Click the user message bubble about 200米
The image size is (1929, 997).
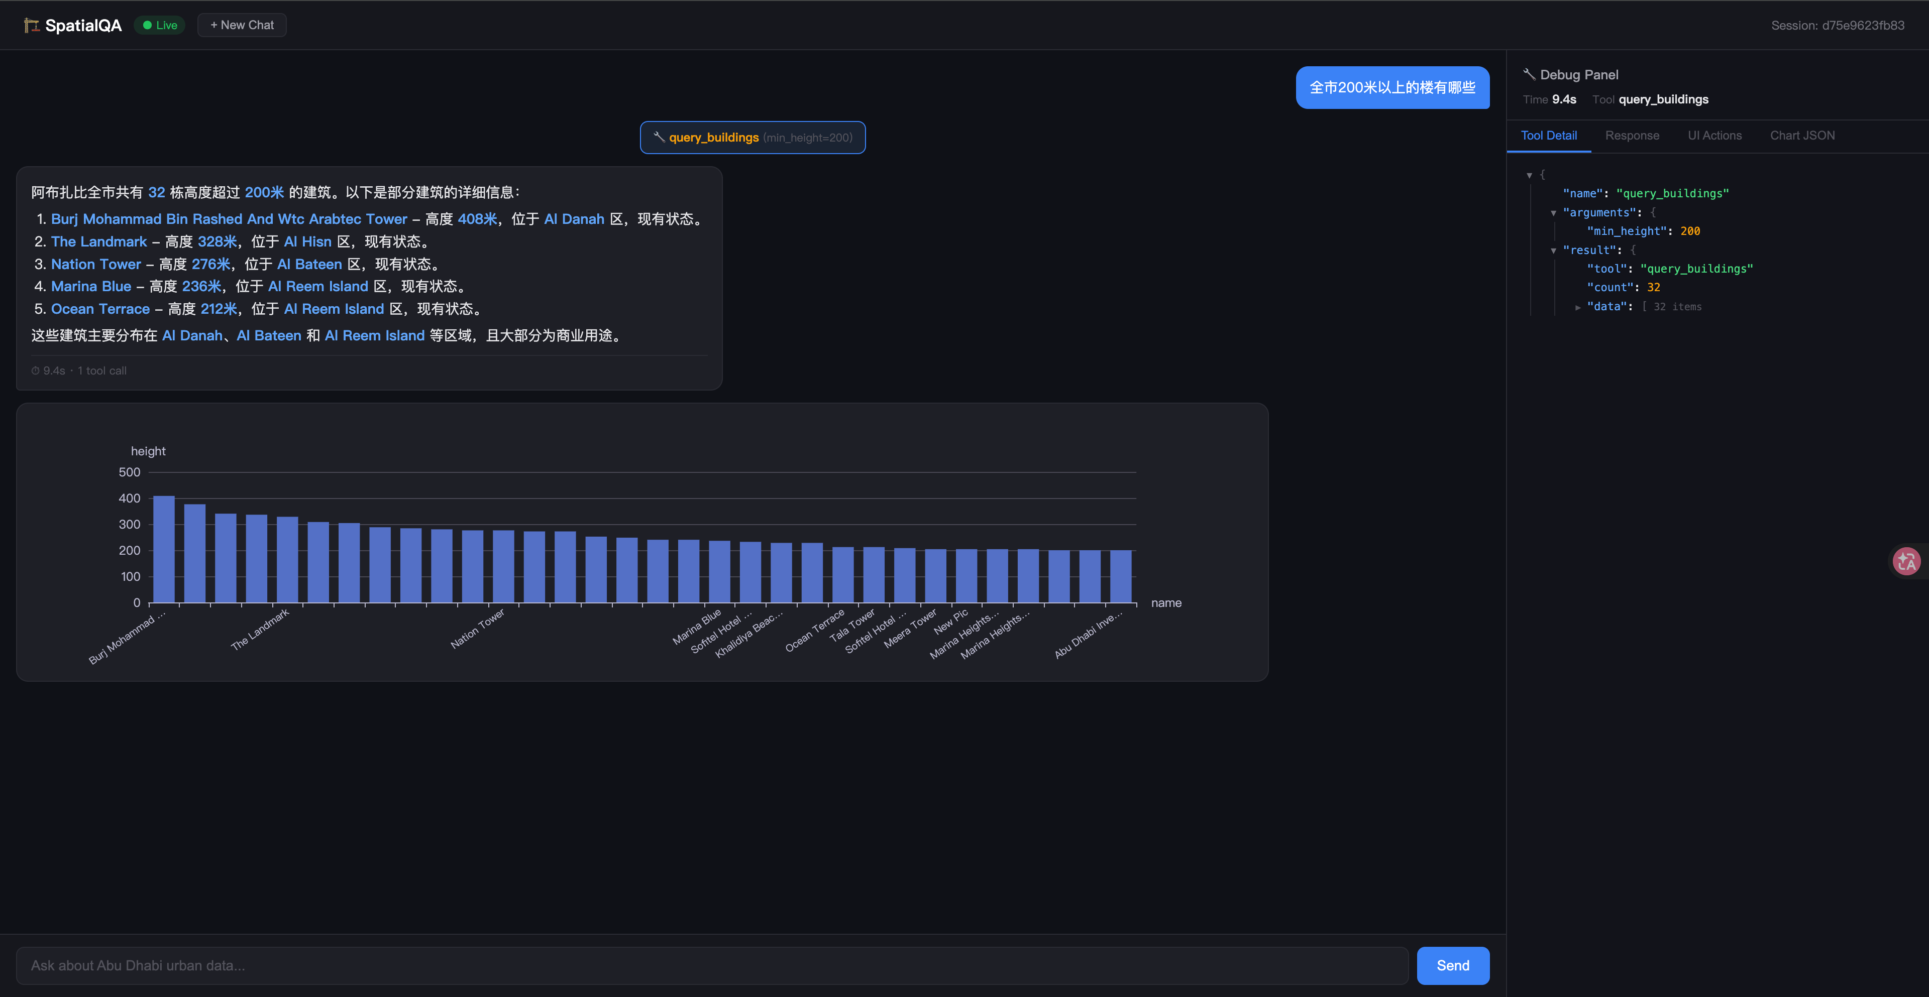point(1392,87)
